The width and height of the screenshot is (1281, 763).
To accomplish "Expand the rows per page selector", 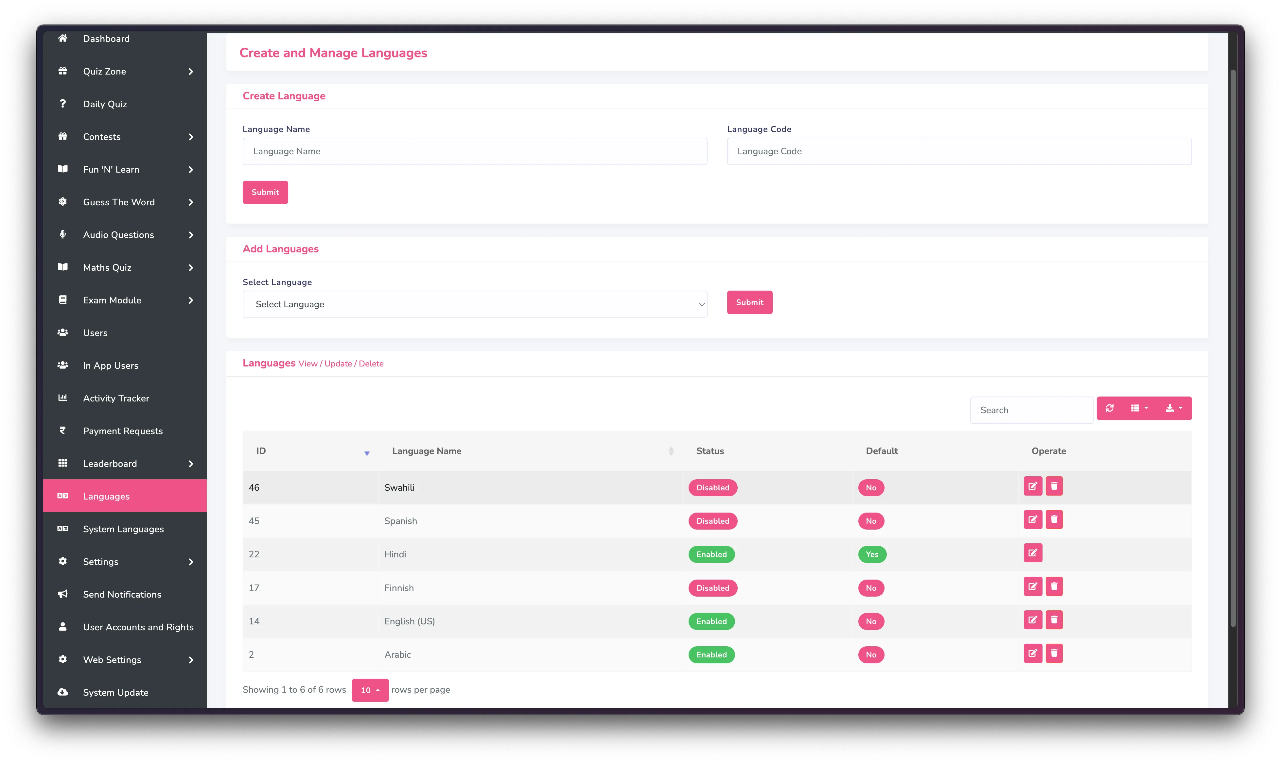I will 370,690.
